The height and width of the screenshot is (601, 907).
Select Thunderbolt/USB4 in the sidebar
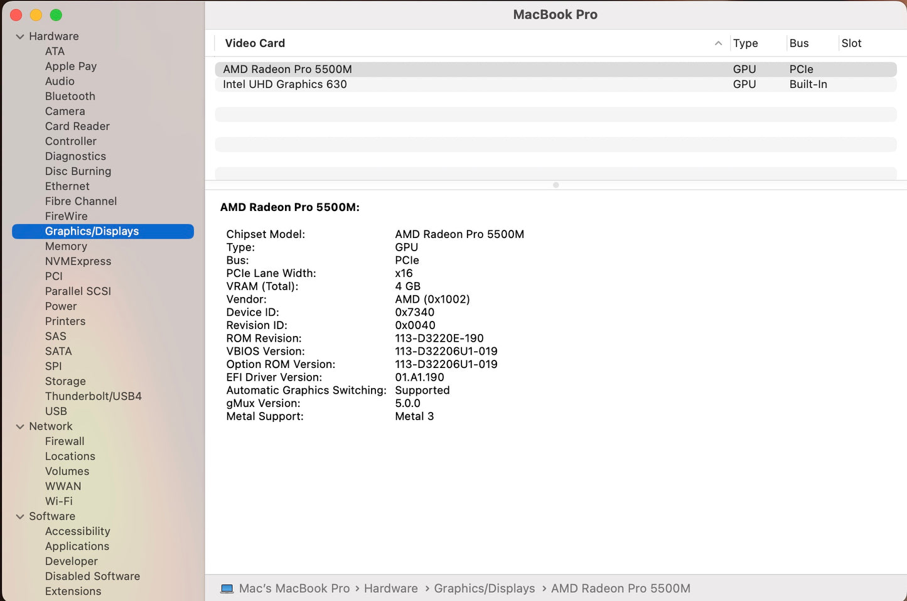coord(93,396)
